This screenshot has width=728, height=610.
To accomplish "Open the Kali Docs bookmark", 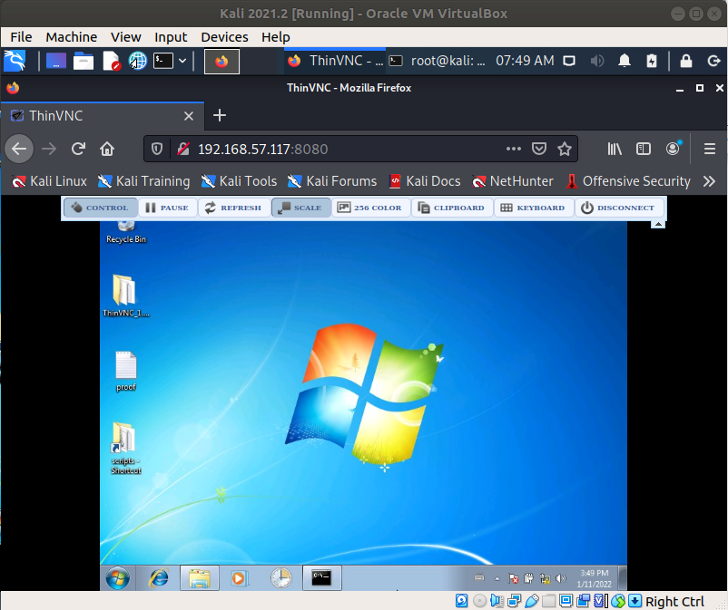I will [x=426, y=181].
